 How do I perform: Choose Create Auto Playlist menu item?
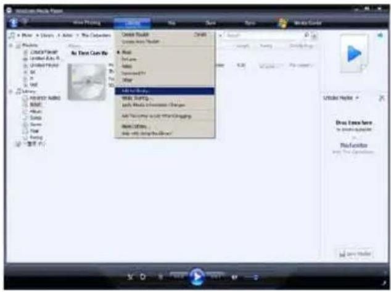pos(165,41)
